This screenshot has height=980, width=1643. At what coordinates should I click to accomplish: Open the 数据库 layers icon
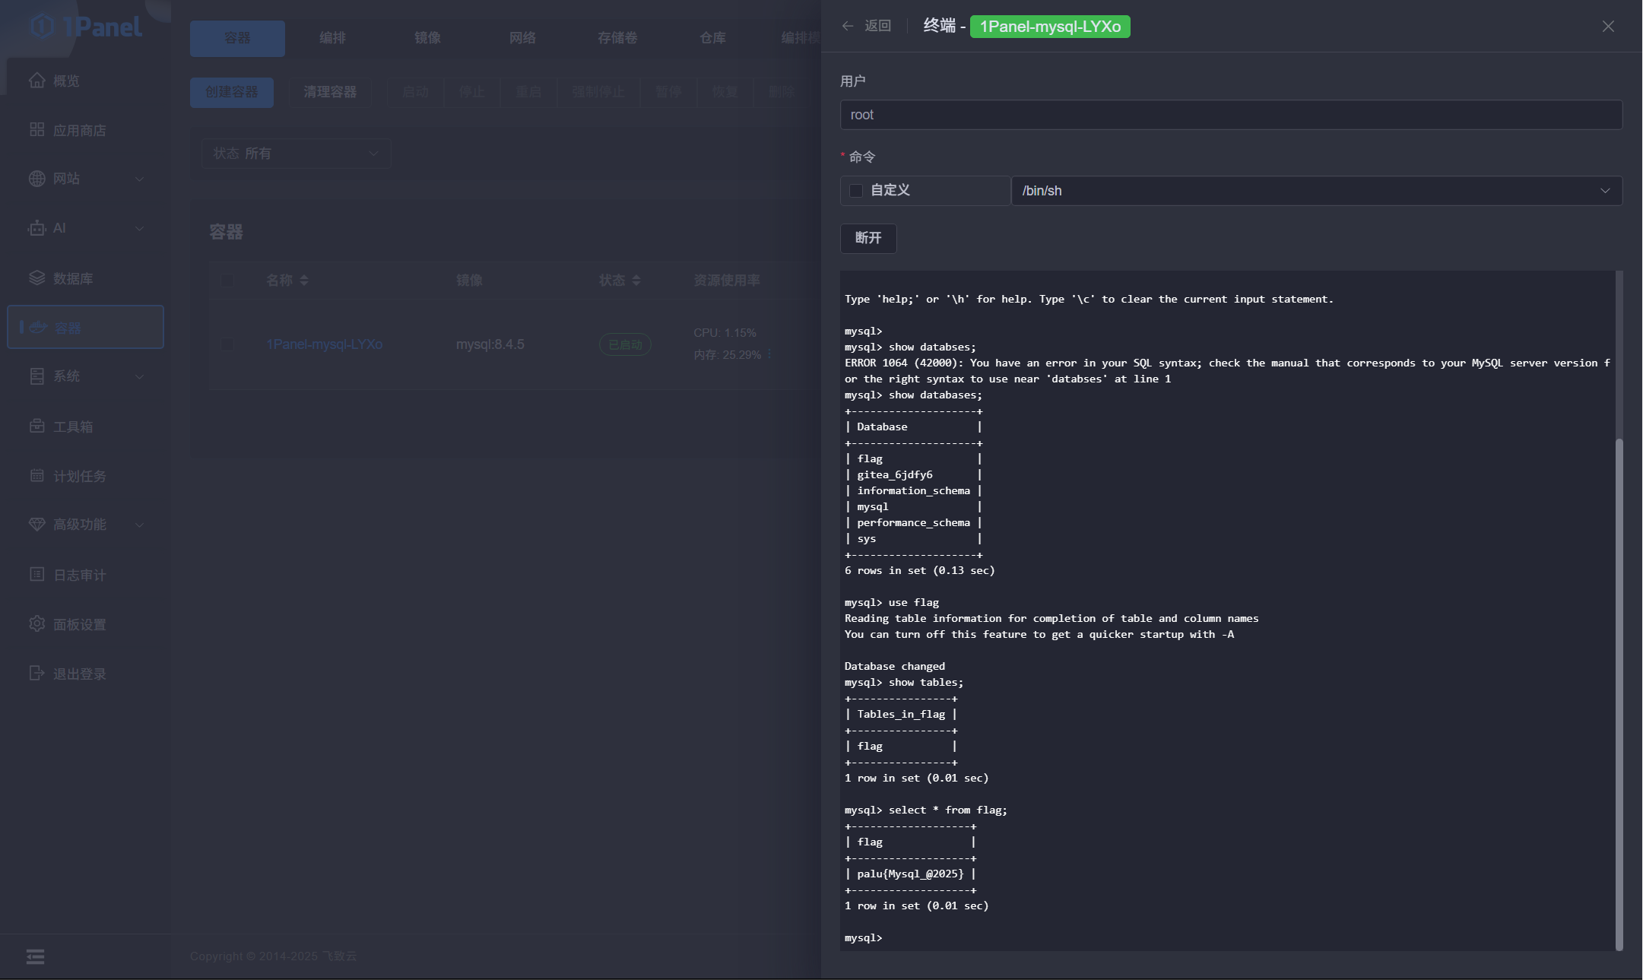(36, 278)
